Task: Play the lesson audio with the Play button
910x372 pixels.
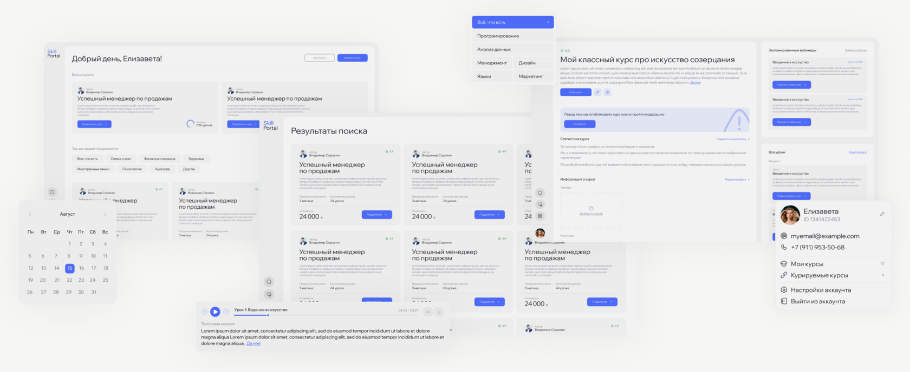Action: click(215, 311)
